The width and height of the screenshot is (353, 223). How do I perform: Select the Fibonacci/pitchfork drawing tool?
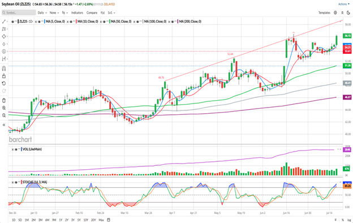[x=3, y=29]
